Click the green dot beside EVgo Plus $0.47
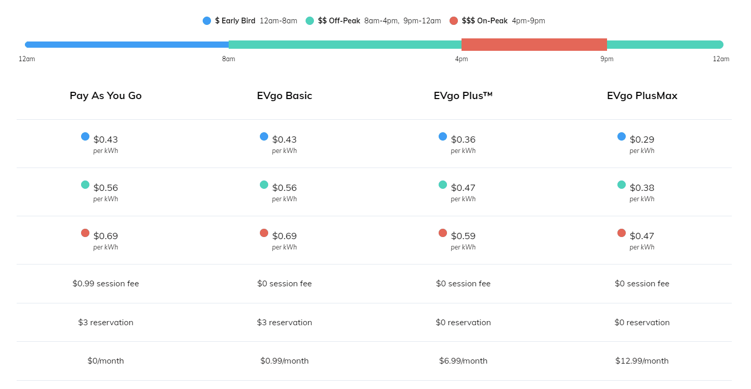The width and height of the screenshot is (751, 389). pyautogui.click(x=443, y=185)
